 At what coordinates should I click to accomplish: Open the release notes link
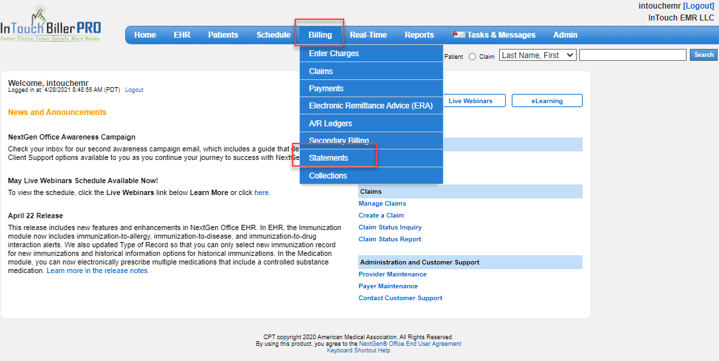(x=97, y=271)
